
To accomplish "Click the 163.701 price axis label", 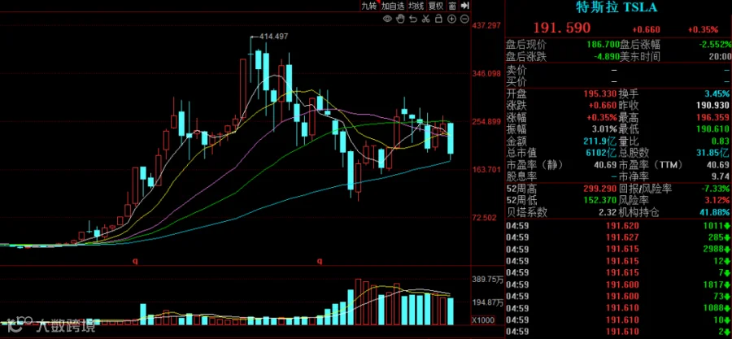I will 486,170.
